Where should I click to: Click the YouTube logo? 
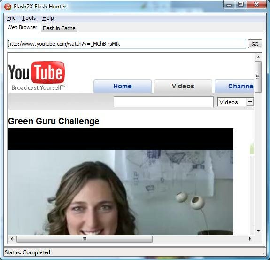point(37,76)
